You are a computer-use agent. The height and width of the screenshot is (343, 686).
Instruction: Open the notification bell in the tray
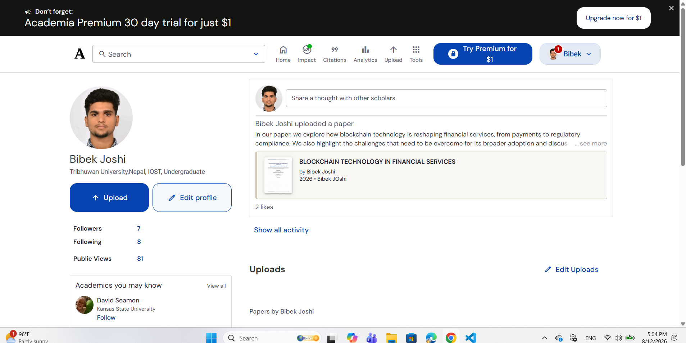(x=674, y=338)
